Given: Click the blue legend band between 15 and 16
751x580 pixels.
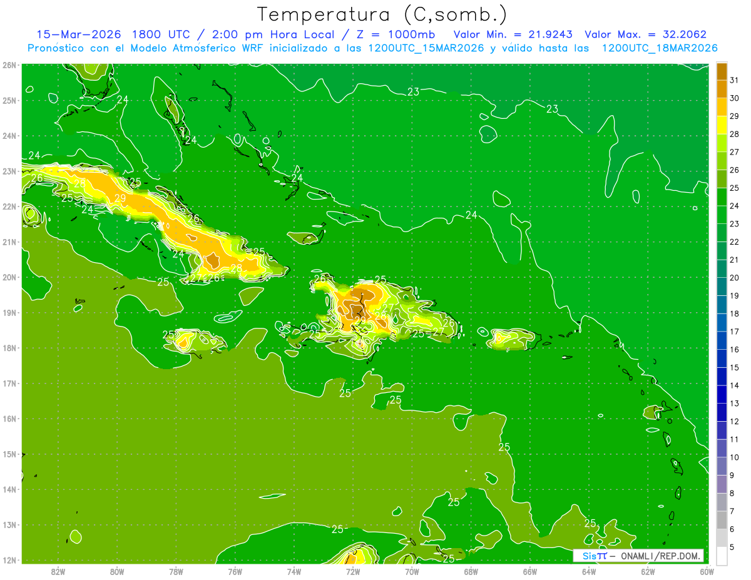Looking at the screenshot, I should click(x=722, y=359).
